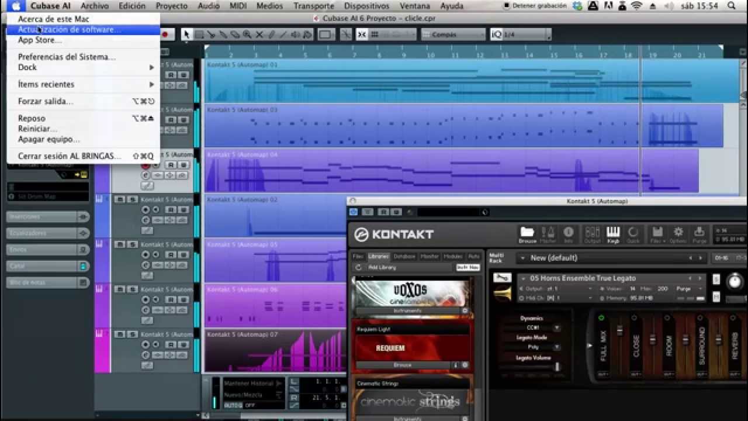
Task: Select the Range Selection tool
Action: [199, 34]
